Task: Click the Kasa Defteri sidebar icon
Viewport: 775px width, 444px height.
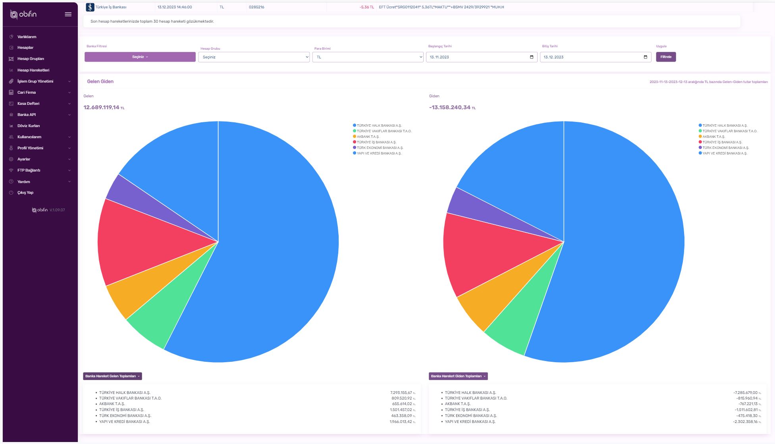Action: (x=12, y=103)
